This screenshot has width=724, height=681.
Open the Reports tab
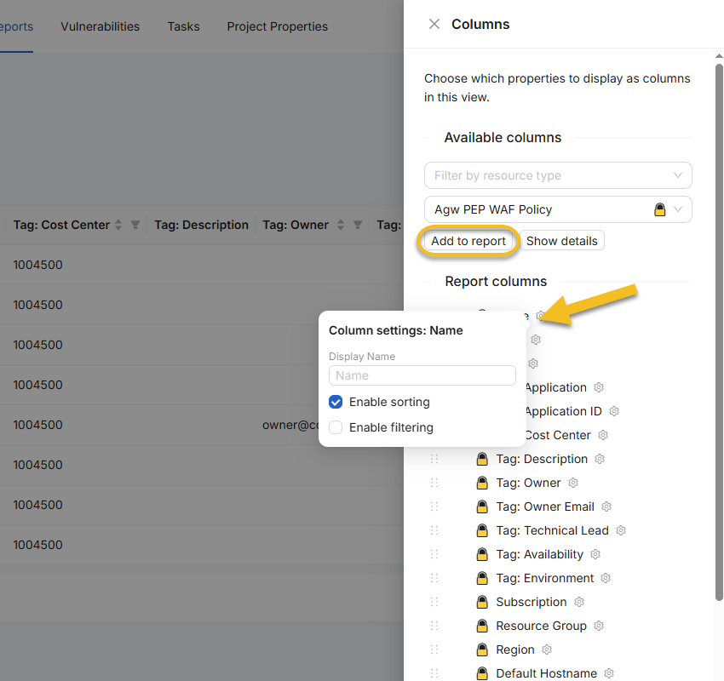[17, 26]
